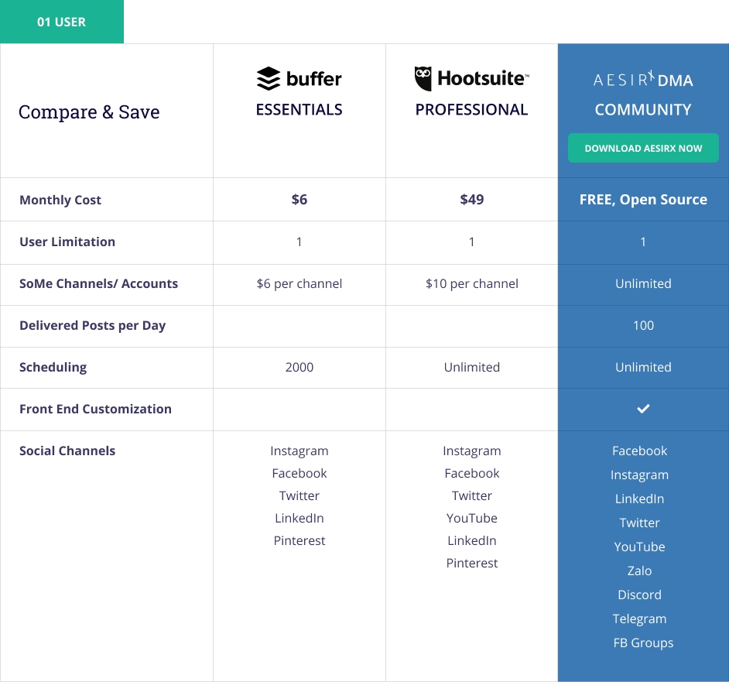Click Pinterest in the Buffer column
Viewport: 729px width, 682px height.
[299, 540]
